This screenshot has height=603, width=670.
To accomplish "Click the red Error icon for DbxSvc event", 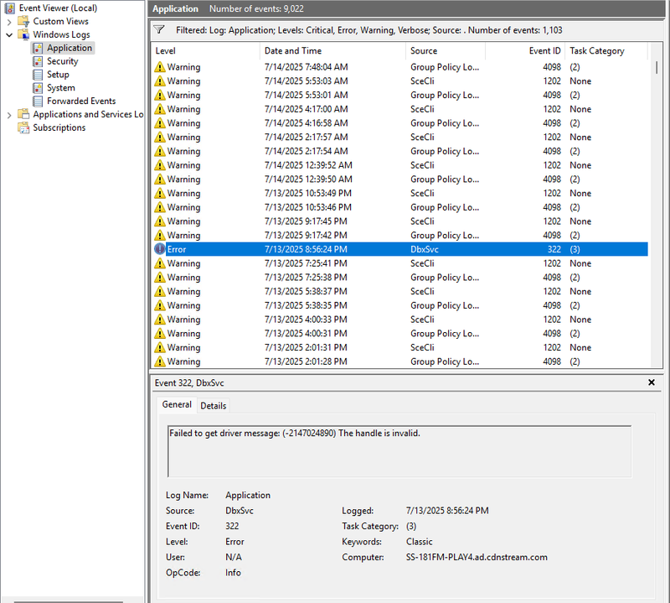I will click(x=160, y=249).
